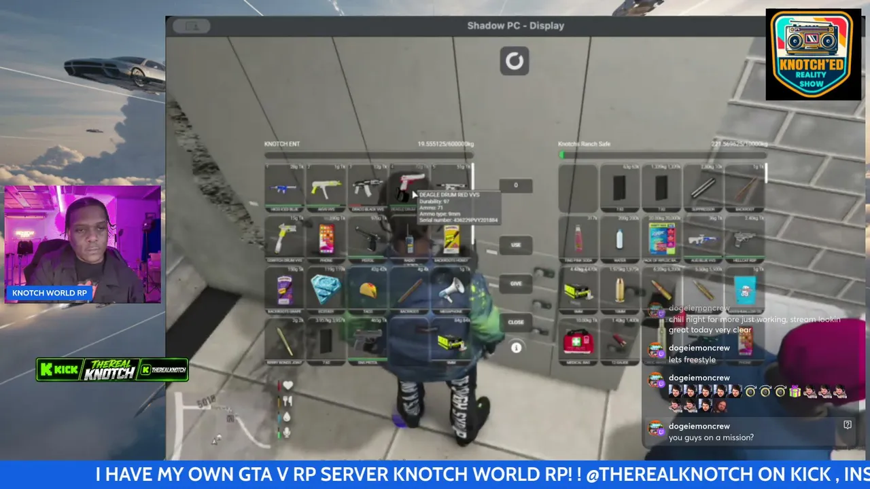Image resolution: width=870 pixels, height=489 pixels.
Task: Select the Radio item slot
Action: 408,239
